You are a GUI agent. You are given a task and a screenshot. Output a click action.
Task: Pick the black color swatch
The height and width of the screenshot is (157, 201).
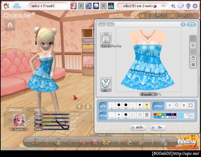click(x=175, y=114)
